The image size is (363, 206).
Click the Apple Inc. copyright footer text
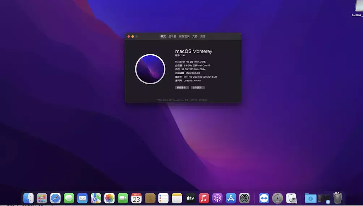(182, 100)
